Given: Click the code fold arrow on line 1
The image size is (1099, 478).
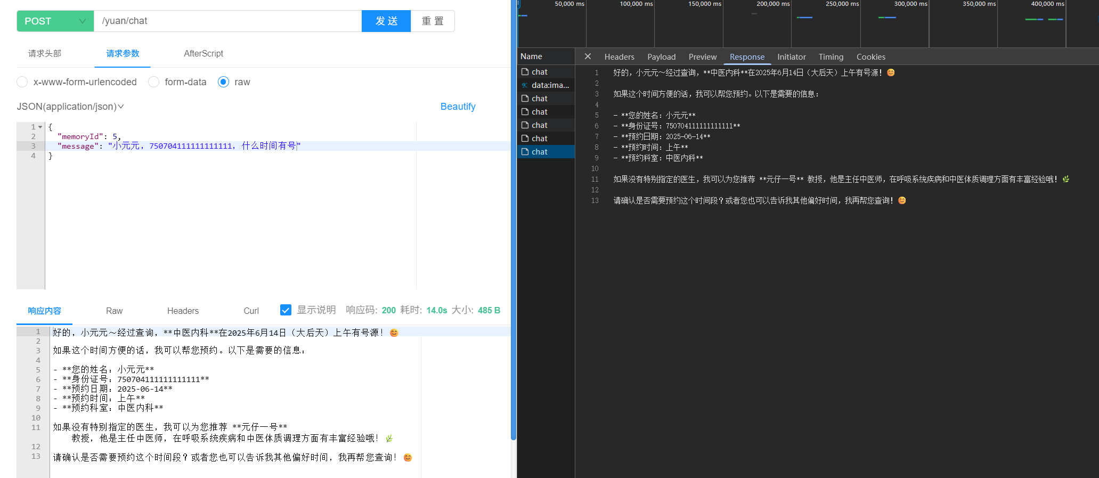Looking at the screenshot, I should coord(40,127).
